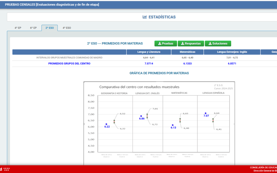Click the 6.1333 Matemáticas average
The width and height of the screenshot is (277, 173).
(187, 64)
